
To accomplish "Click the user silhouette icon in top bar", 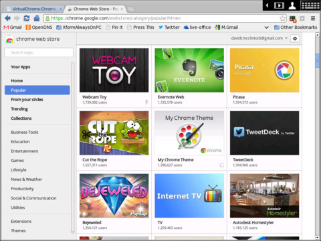I will pyautogui.click(x=292, y=5).
